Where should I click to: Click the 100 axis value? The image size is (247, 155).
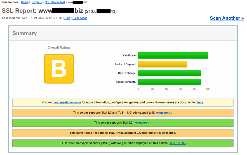pos(208,89)
